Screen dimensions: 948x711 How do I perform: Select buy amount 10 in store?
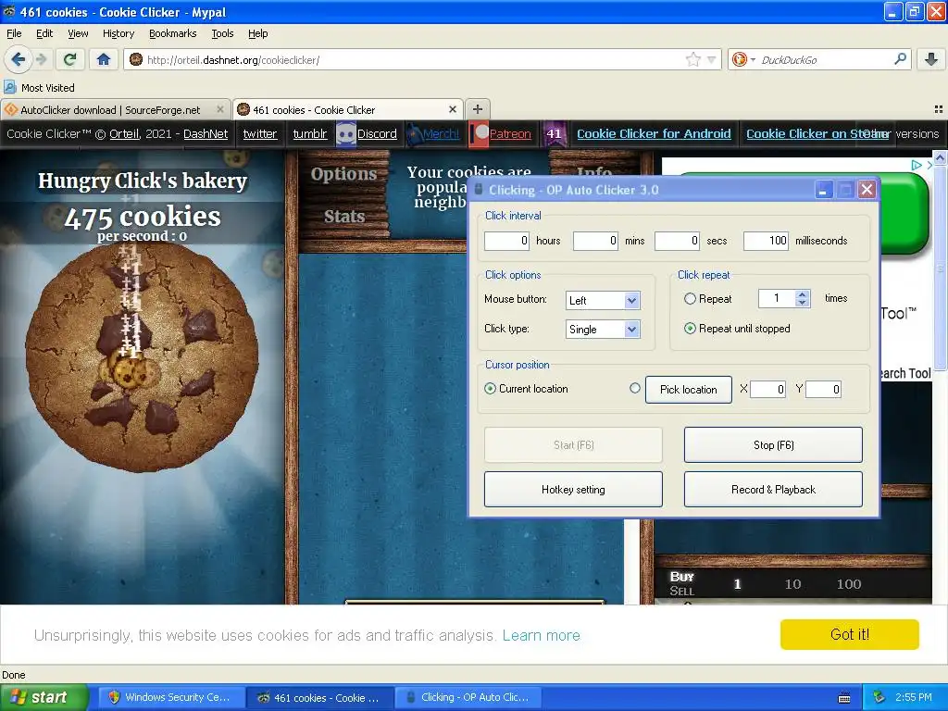[x=792, y=584]
